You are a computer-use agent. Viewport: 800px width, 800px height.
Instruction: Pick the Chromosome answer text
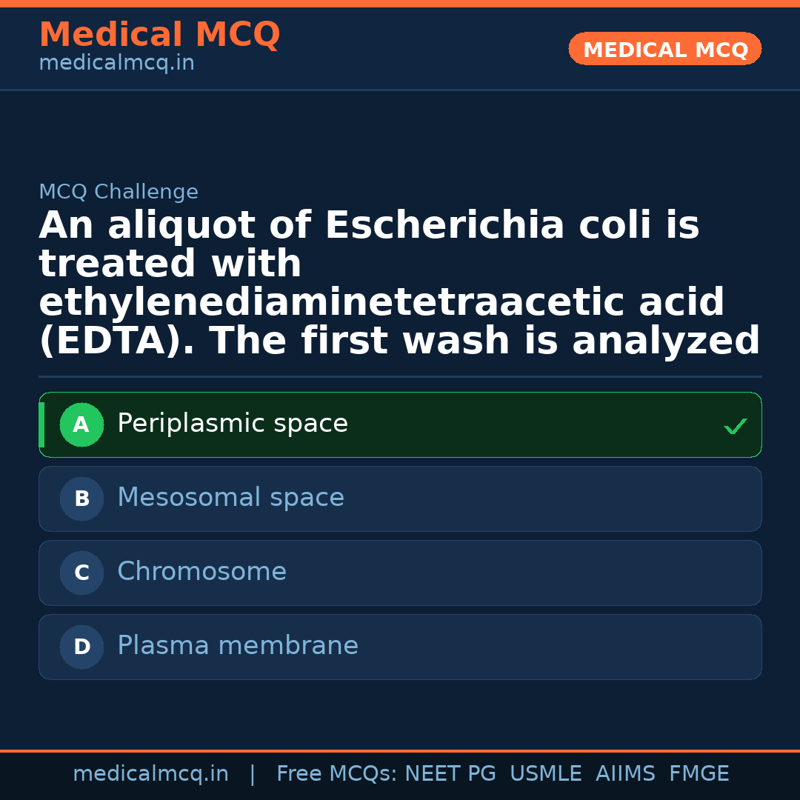click(x=201, y=572)
